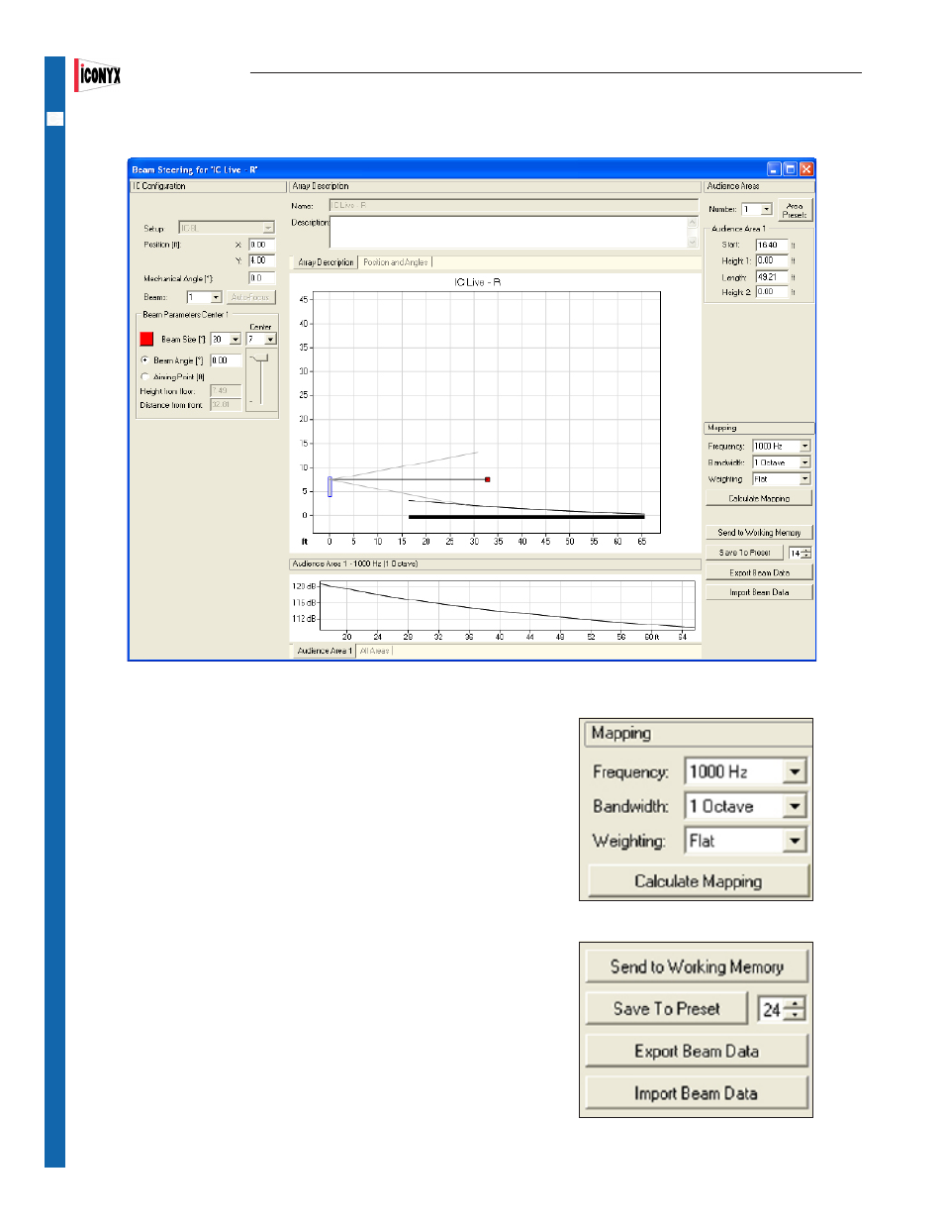Select the blue array element in the plot
The width and height of the screenshot is (944, 1223).
[x=330, y=486]
